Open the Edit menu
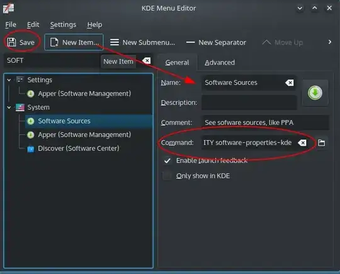340x274 pixels. click(x=33, y=25)
